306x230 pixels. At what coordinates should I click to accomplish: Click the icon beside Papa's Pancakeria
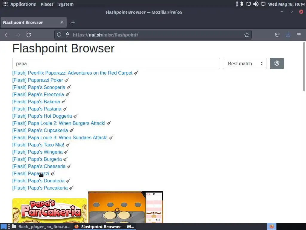point(71,188)
